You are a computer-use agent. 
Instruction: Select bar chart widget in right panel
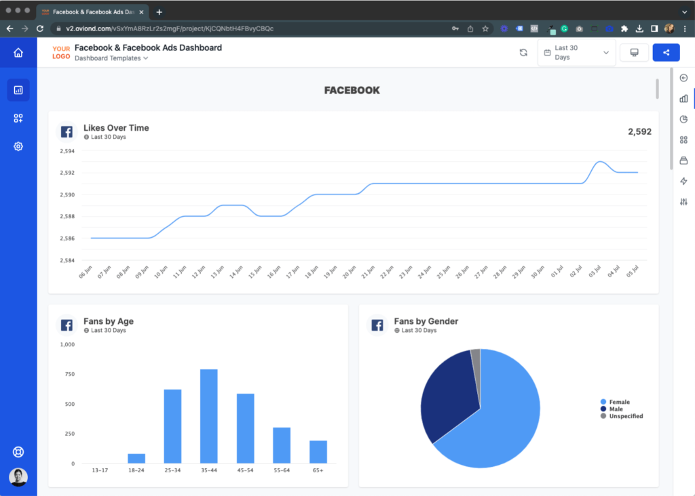[x=684, y=98]
